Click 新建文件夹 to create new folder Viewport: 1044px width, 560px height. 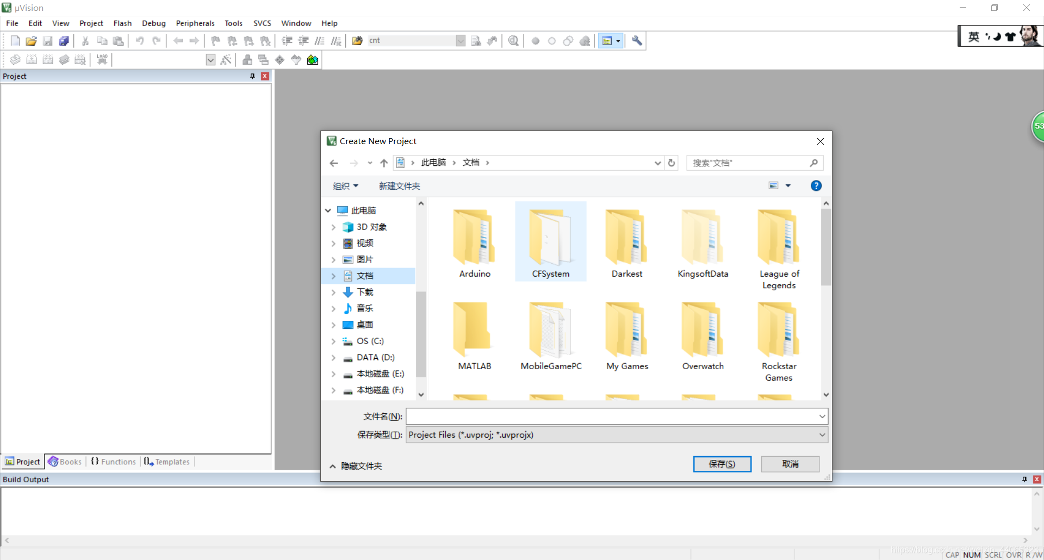click(x=399, y=186)
